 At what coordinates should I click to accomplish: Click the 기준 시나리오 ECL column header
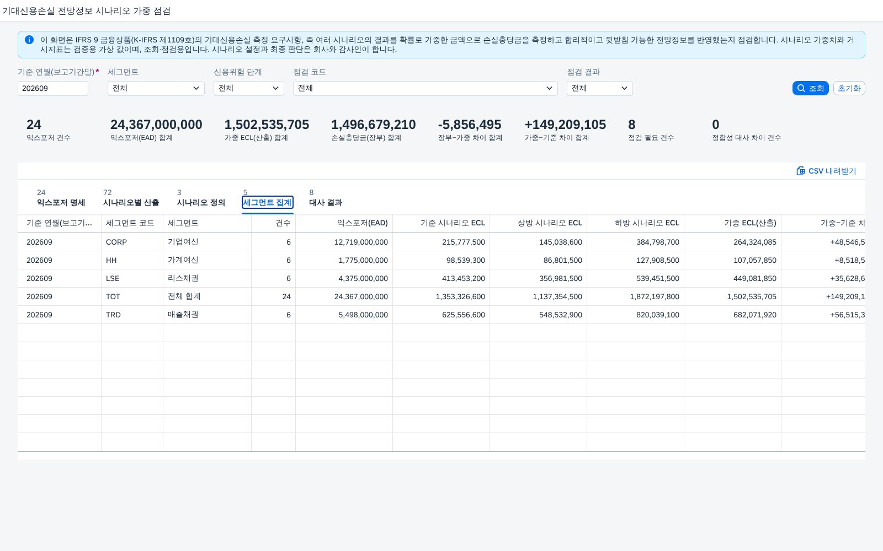[441, 223]
